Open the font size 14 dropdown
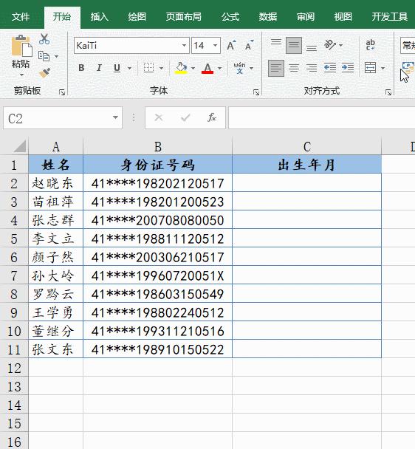Image resolution: width=415 pixels, height=449 pixels. 215,45
